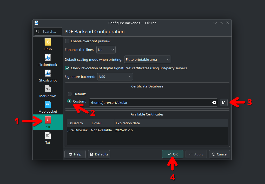Screen dimensions: 265x184
Task: Click the Search field in sidebar
Action: click(48, 31)
